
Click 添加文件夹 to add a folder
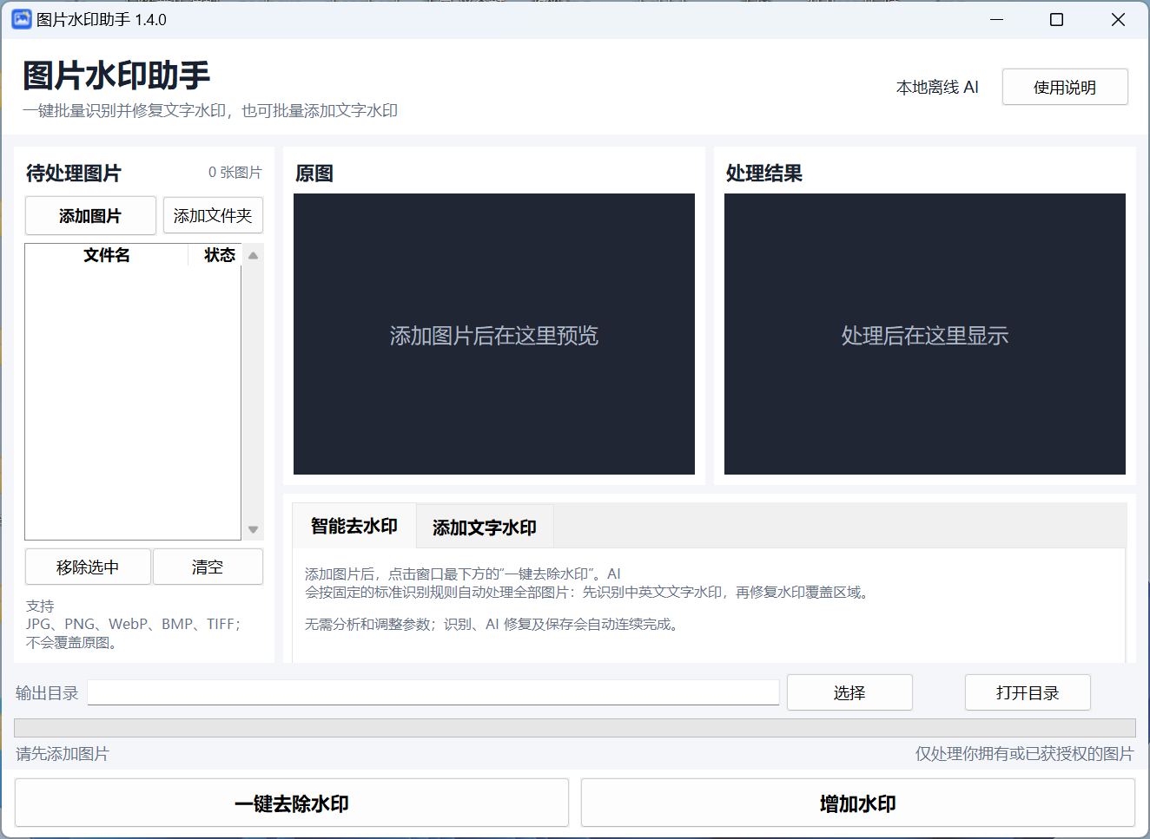pyautogui.click(x=213, y=215)
